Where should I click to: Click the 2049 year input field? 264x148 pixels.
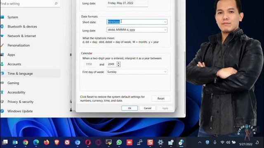tap(112, 64)
